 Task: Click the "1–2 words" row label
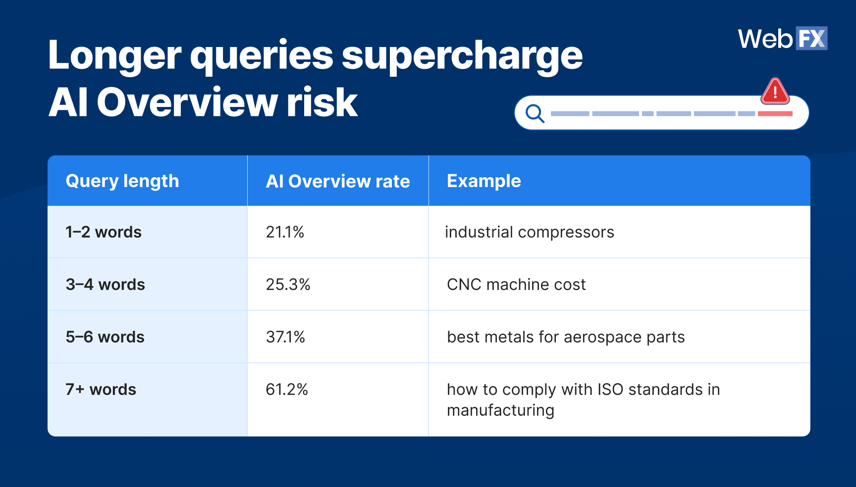pyautogui.click(x=104, y=232)
